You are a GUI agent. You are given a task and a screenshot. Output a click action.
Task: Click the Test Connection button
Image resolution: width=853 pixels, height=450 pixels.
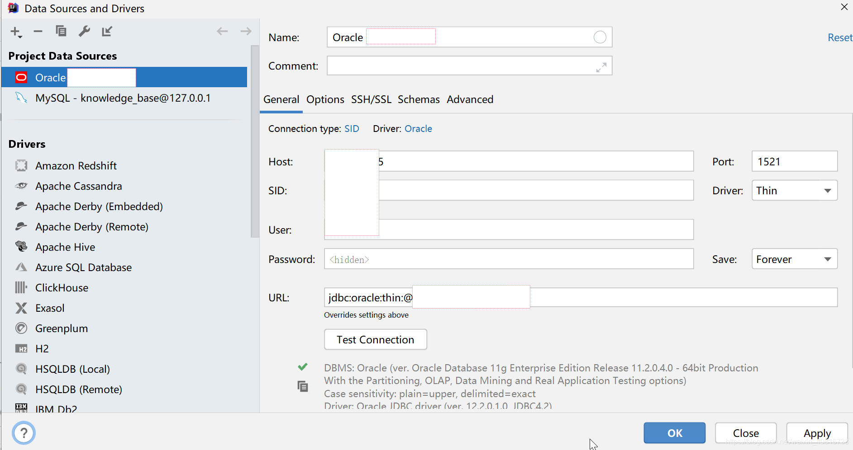pos(376,340)
